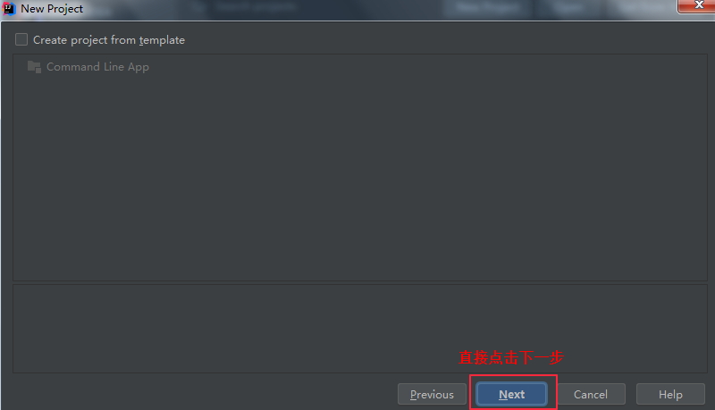715x410 pixels.
Task: Click the underlined N of the Next button
Action: coord(503,395)
